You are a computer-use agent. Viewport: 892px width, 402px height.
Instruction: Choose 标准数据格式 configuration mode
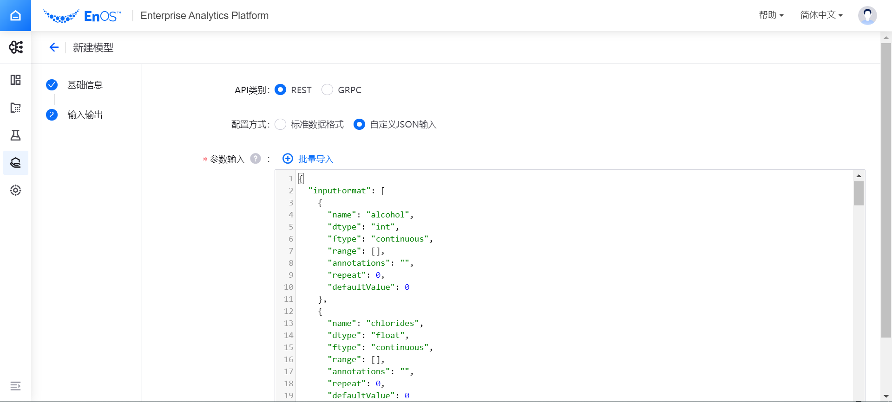pos(280,124)
